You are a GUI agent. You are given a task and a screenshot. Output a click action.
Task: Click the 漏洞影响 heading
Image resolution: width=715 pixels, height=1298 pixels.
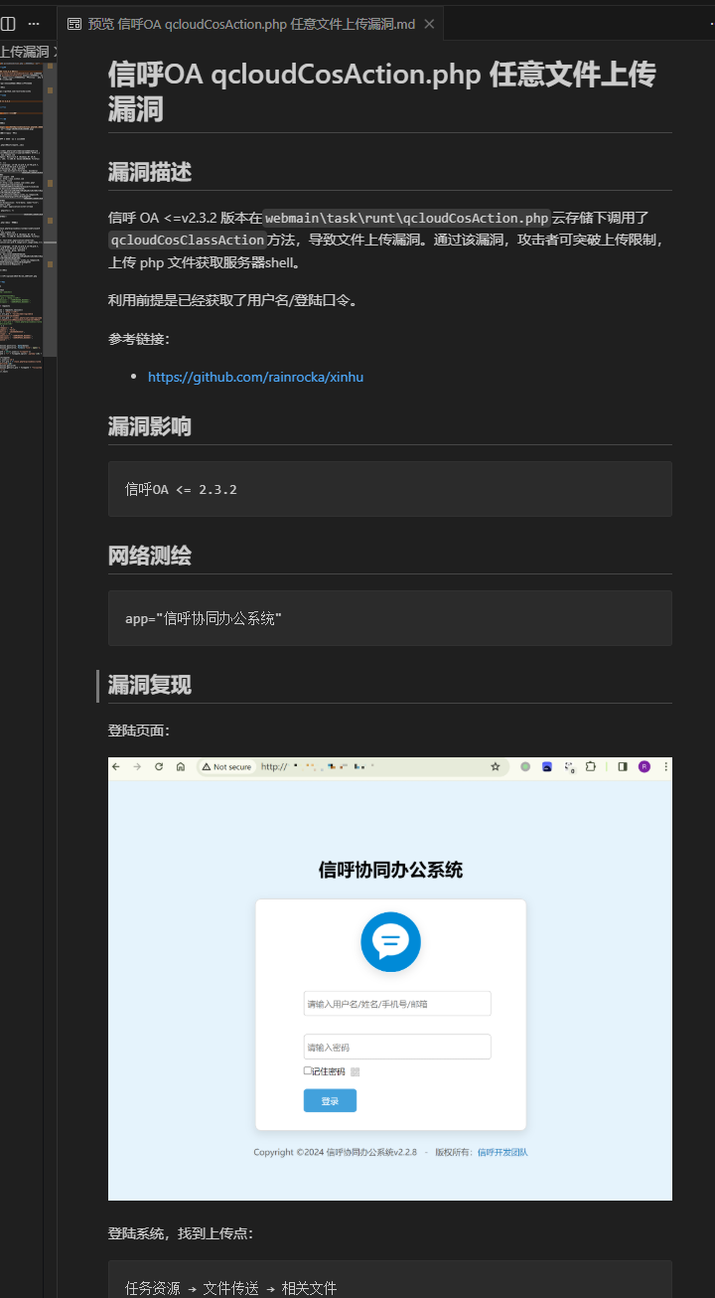pos(150,426)
